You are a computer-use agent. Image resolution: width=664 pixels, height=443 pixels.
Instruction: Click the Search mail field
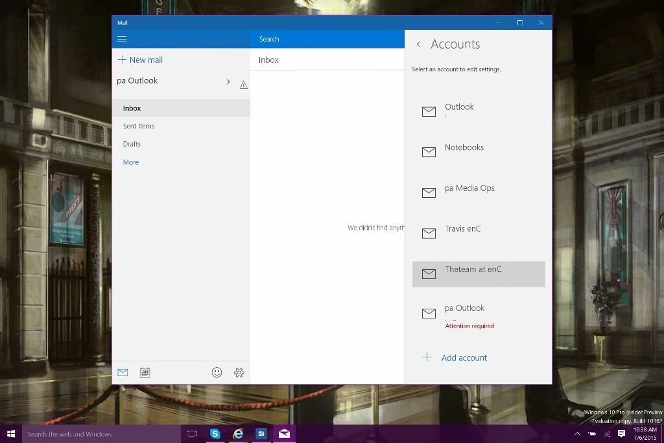(x=327, y=39)
